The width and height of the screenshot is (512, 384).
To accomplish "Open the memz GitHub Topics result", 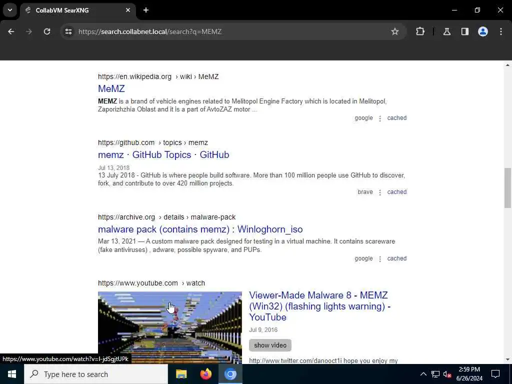I will pyautogui.click(x=163, y=155).
